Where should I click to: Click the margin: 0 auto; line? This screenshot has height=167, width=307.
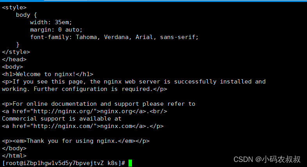pos(56,30)
